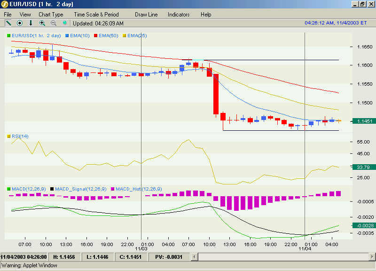This screenshot has height=271, width=376.
Task: Open the Chart Type menu
Action: (51, 15)
